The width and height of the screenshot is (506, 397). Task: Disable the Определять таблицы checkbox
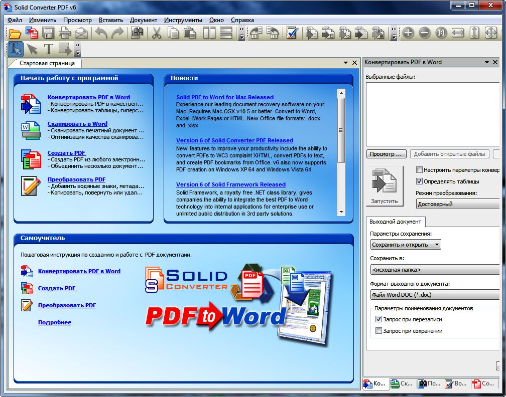420,181
